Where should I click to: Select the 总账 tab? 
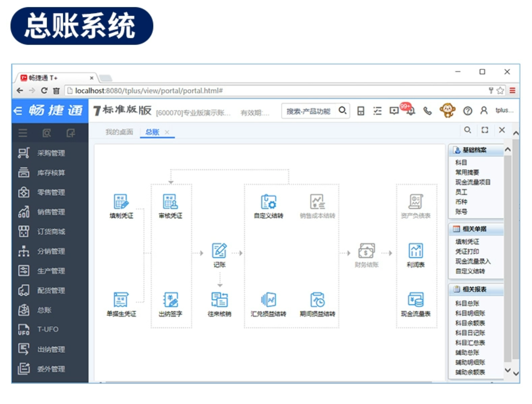point(152,132)
